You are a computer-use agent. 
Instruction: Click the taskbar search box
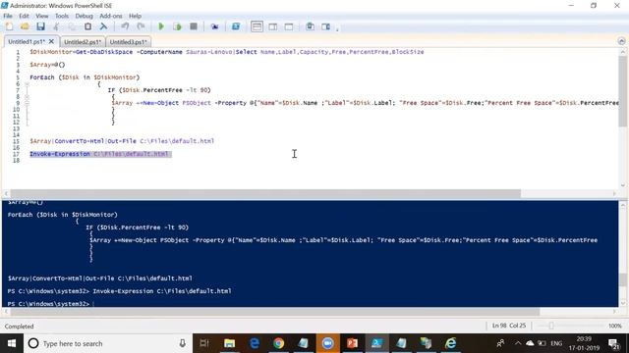[108, 343]
